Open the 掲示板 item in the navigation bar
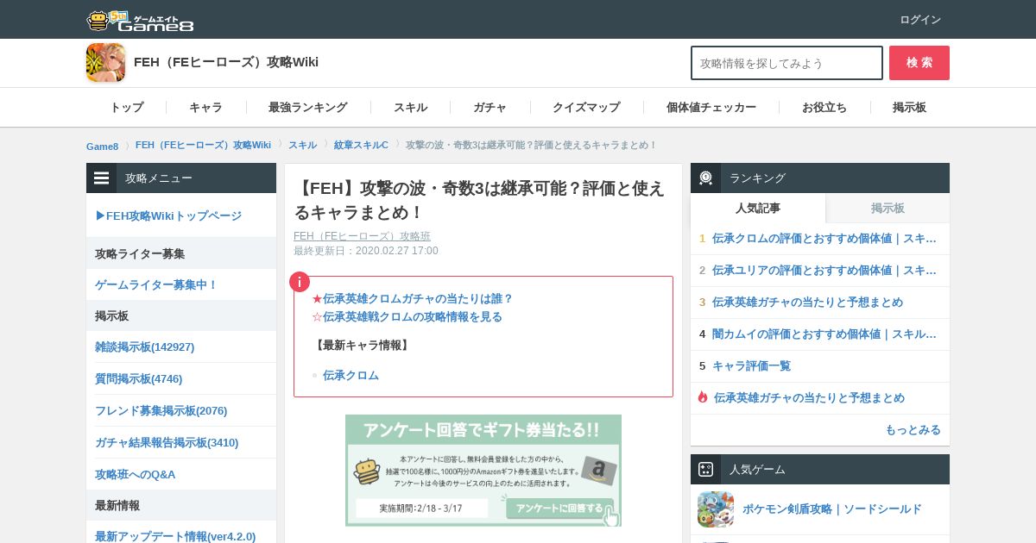The image size is (1036, 543). [x=910, y=108]
